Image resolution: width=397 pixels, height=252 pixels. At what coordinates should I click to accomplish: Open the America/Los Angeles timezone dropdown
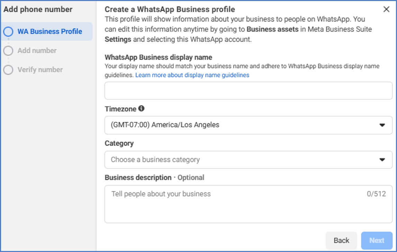[x=242, y=125]
